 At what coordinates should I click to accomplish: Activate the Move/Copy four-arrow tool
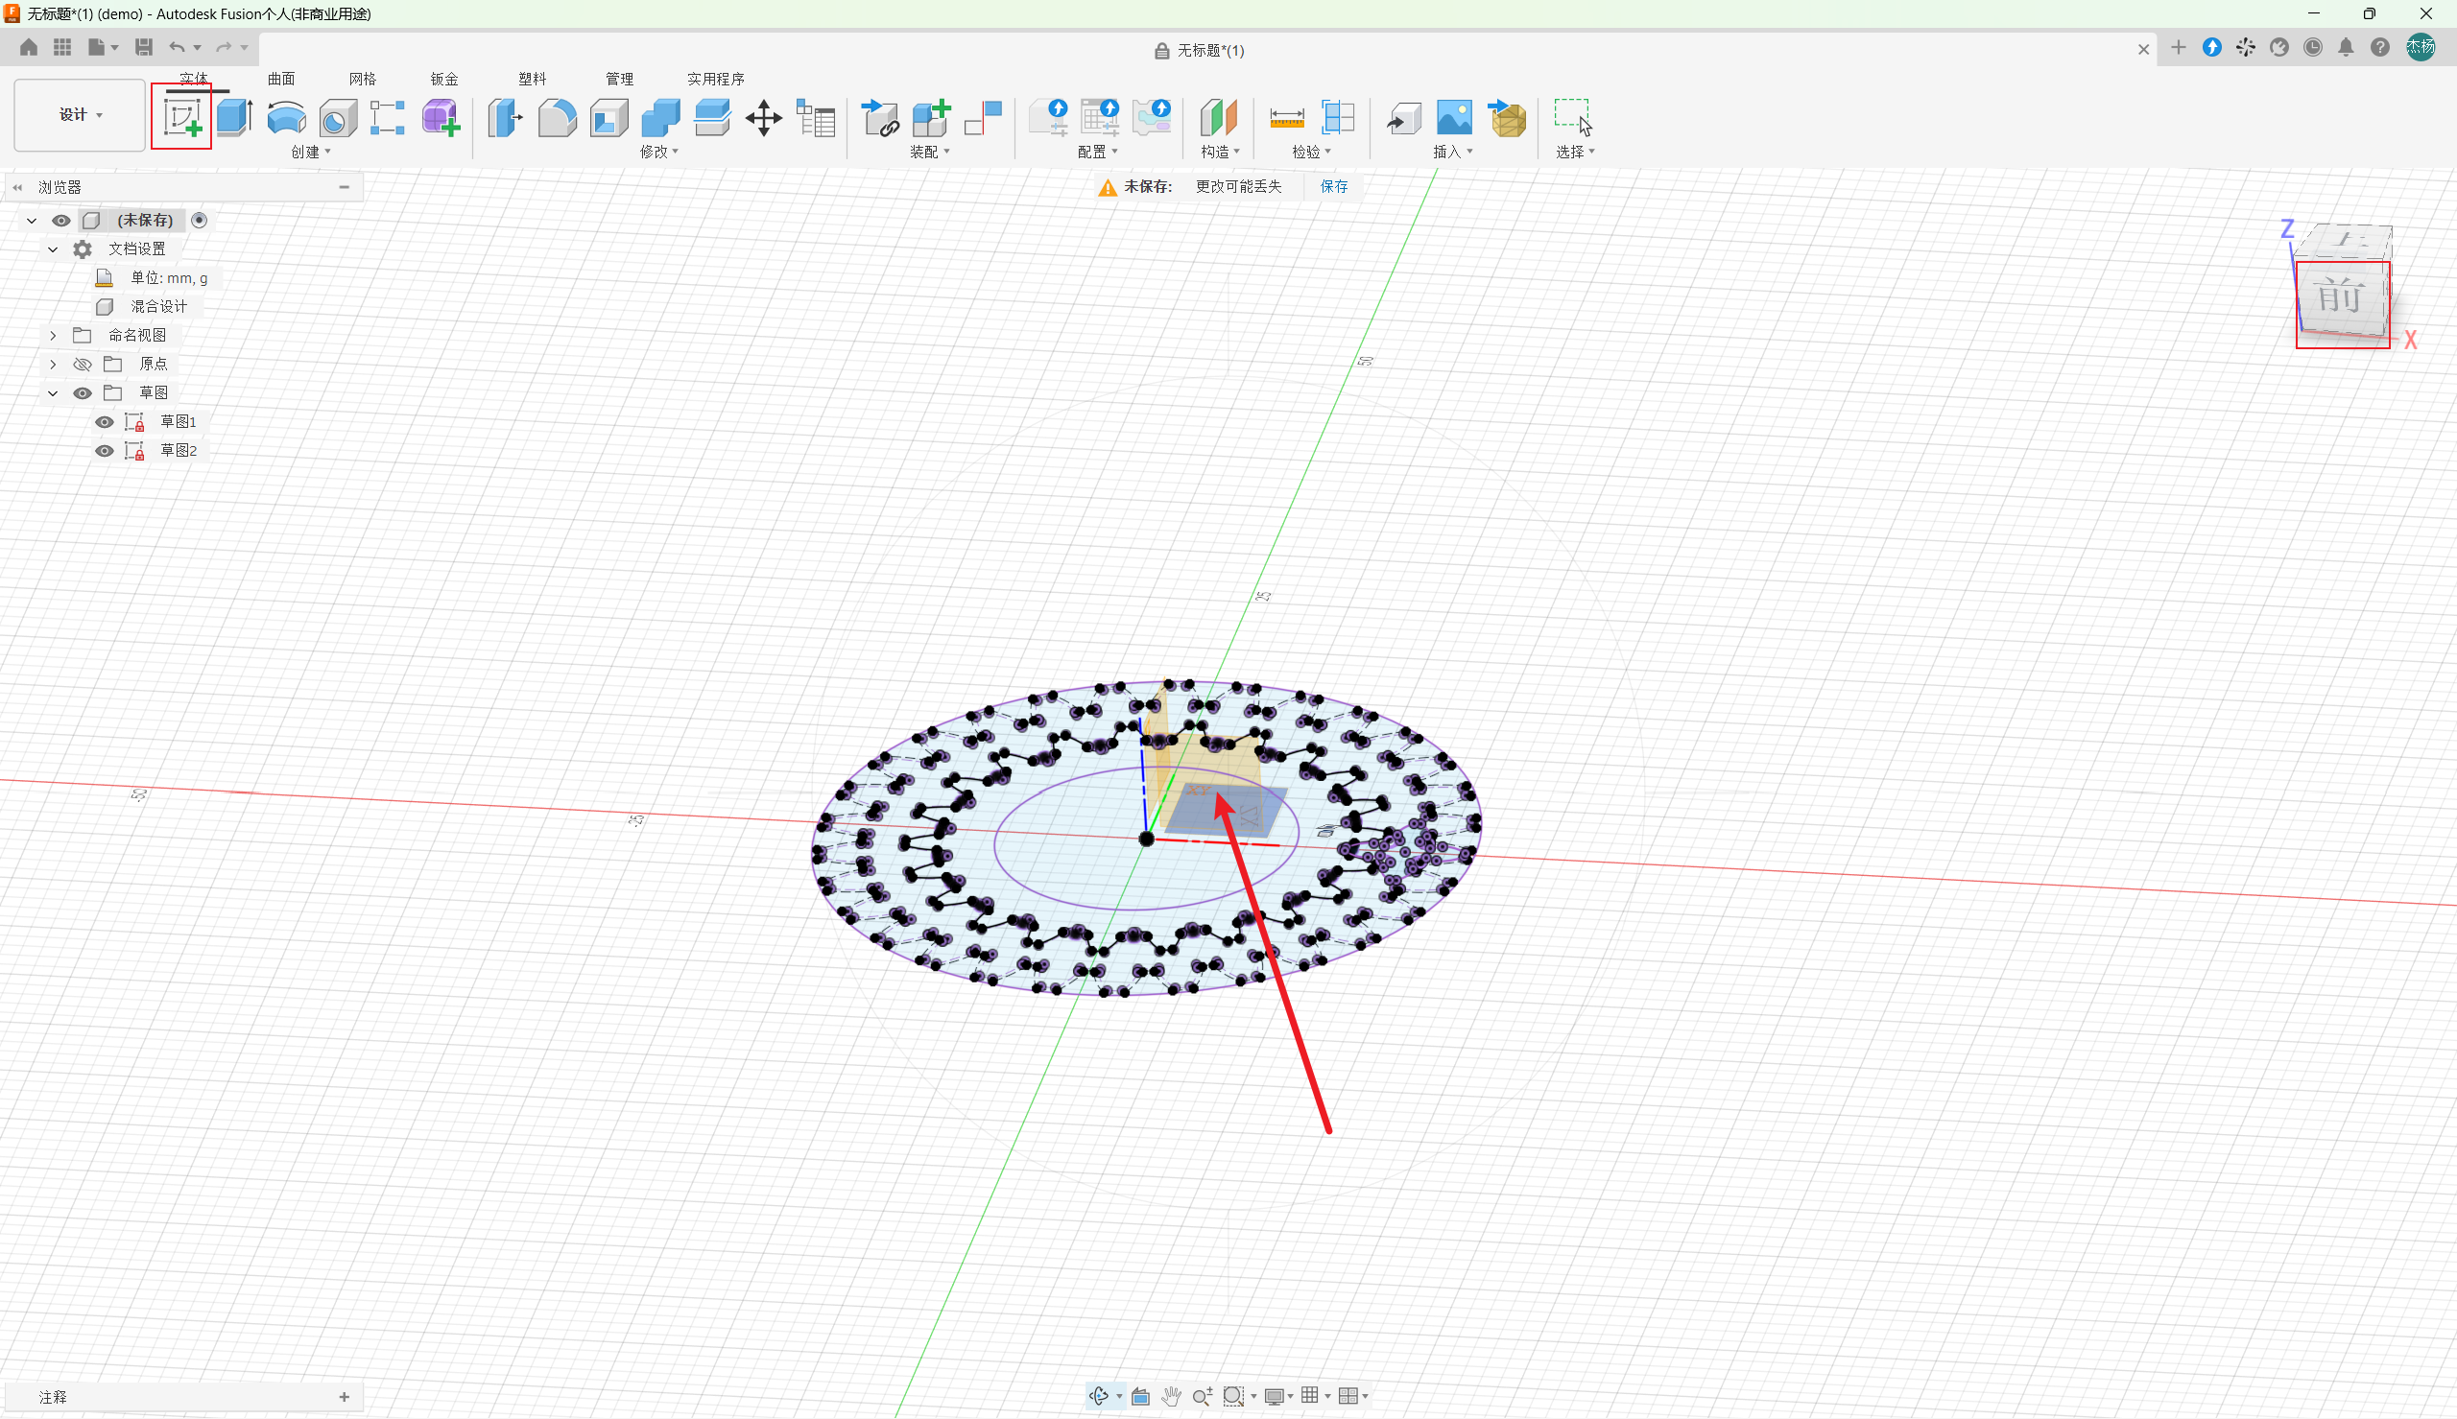[764, 118]
